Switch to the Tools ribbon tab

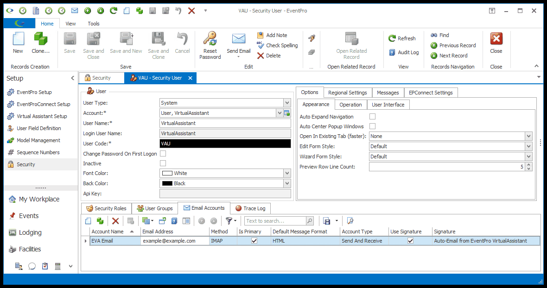tap(94, 24)
